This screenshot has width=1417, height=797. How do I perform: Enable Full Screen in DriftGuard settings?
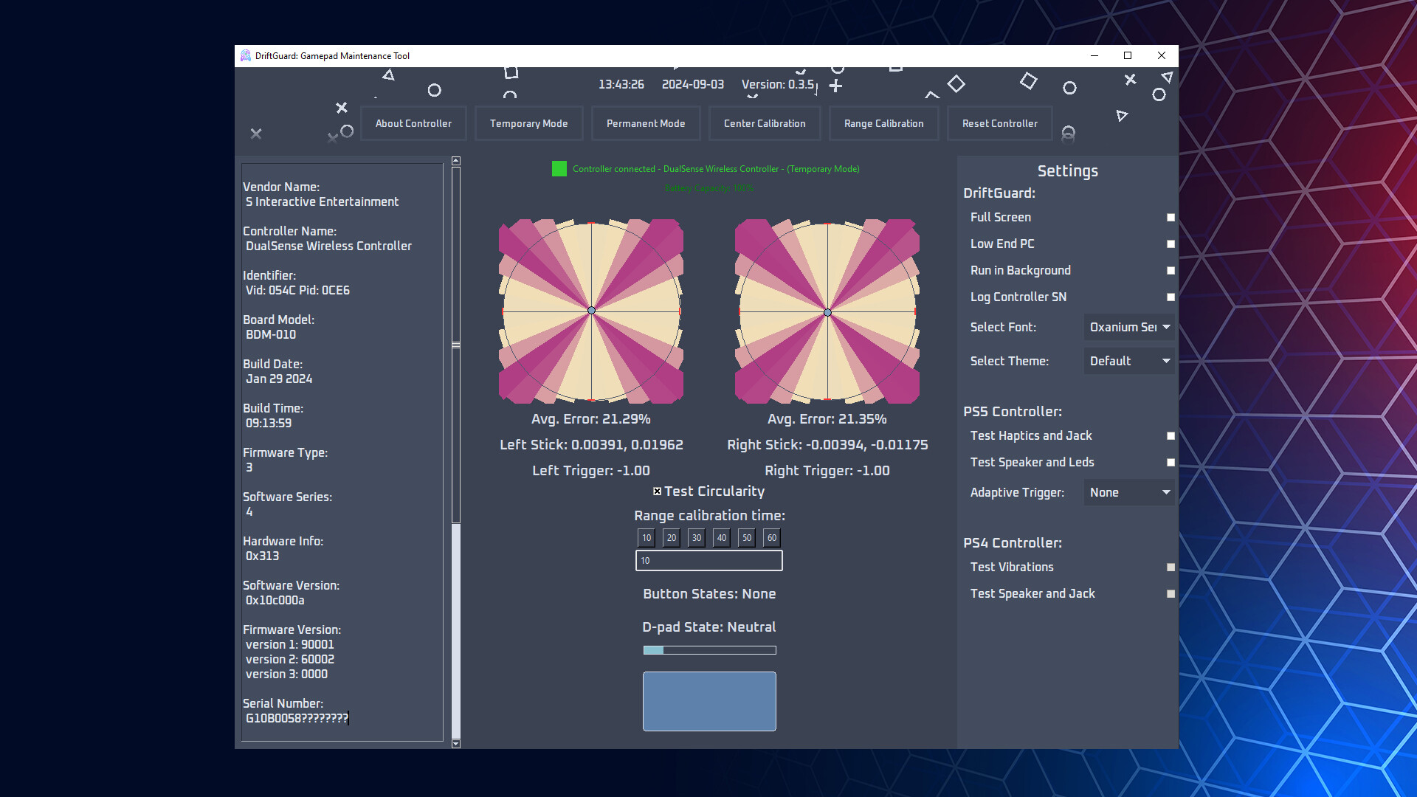(x=1171, y=217)
